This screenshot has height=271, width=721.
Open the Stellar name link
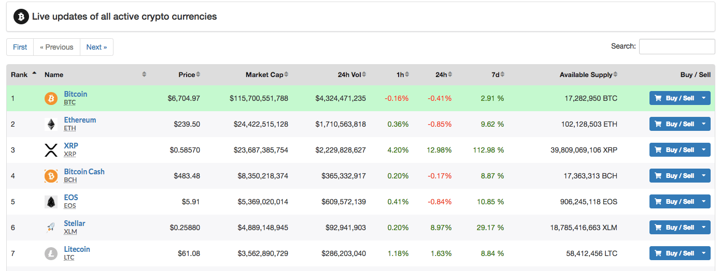[x=75, y=223]
